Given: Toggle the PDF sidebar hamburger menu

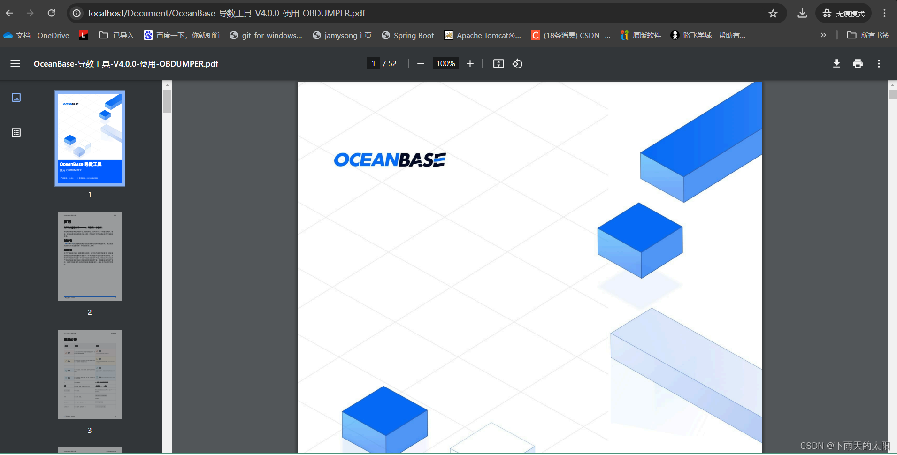Looking at the screenshot, I should click(15, 63).
